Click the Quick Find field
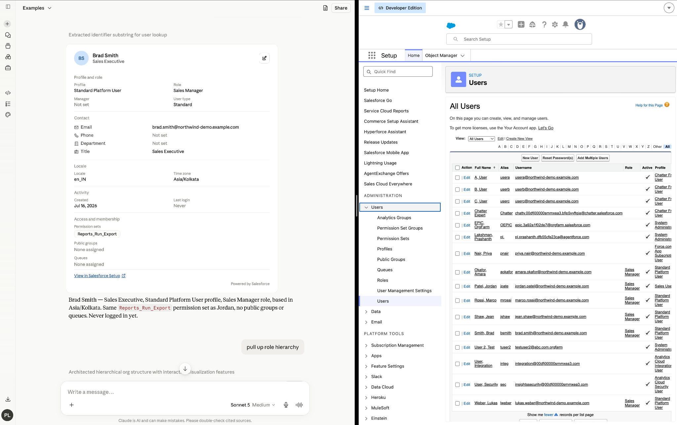Viewport: 677px width, 425px height. coord(398,71)
